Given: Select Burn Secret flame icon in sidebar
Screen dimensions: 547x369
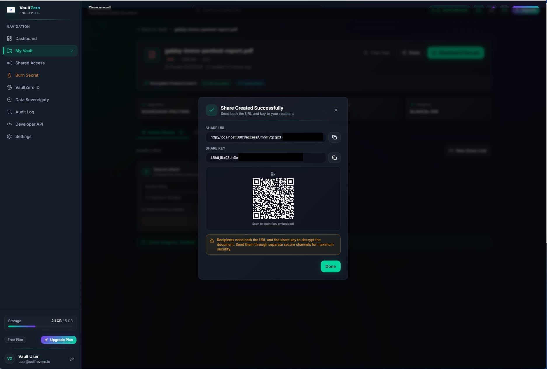Looking at the screenshot, I should [x=10, y=75].
